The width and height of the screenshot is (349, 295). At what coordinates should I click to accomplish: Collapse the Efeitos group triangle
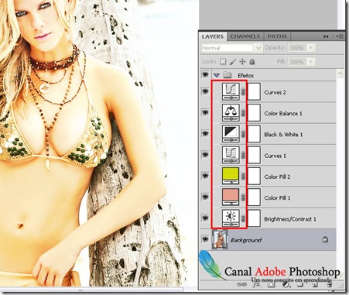point(217,75)
